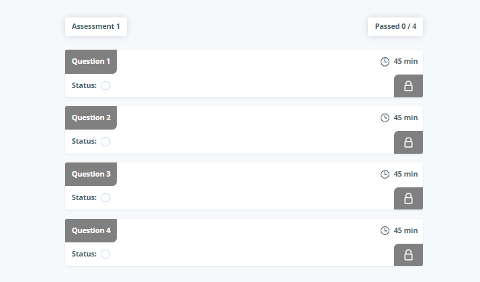Open the Question 2 header tab
This screenshot has width=480, height=282.
click(91, 118)
